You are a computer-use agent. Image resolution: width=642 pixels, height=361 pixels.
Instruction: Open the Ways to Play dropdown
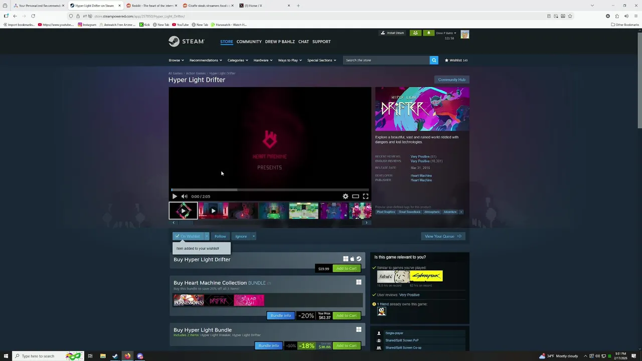(x=290, y=60)
